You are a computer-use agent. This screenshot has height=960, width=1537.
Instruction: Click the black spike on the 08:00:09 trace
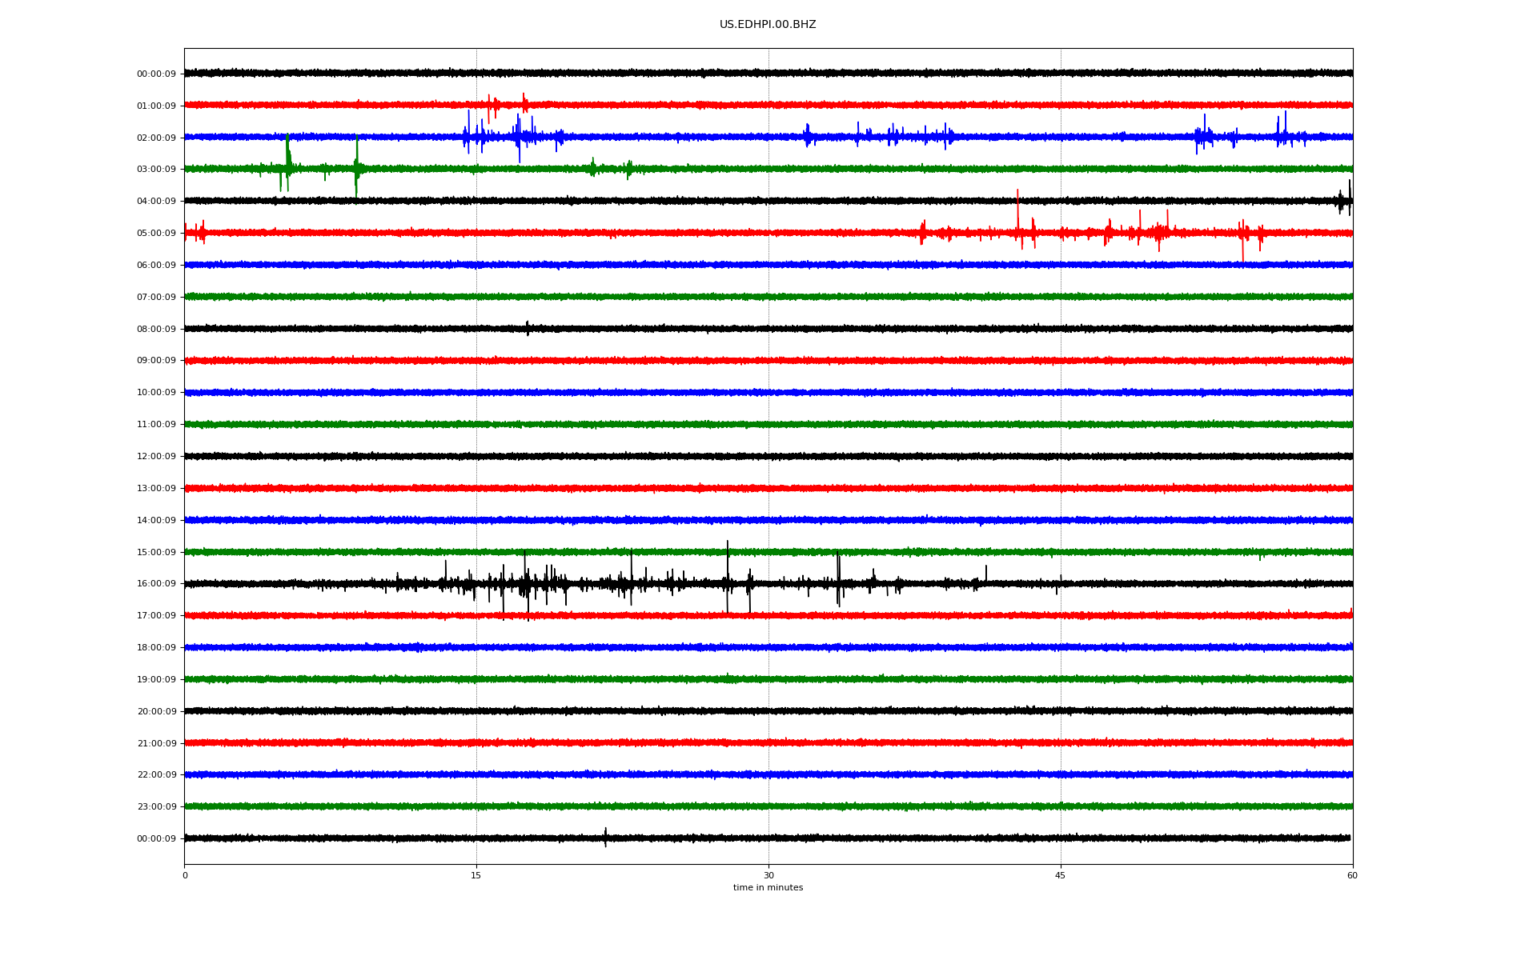(x=528, y=328)
